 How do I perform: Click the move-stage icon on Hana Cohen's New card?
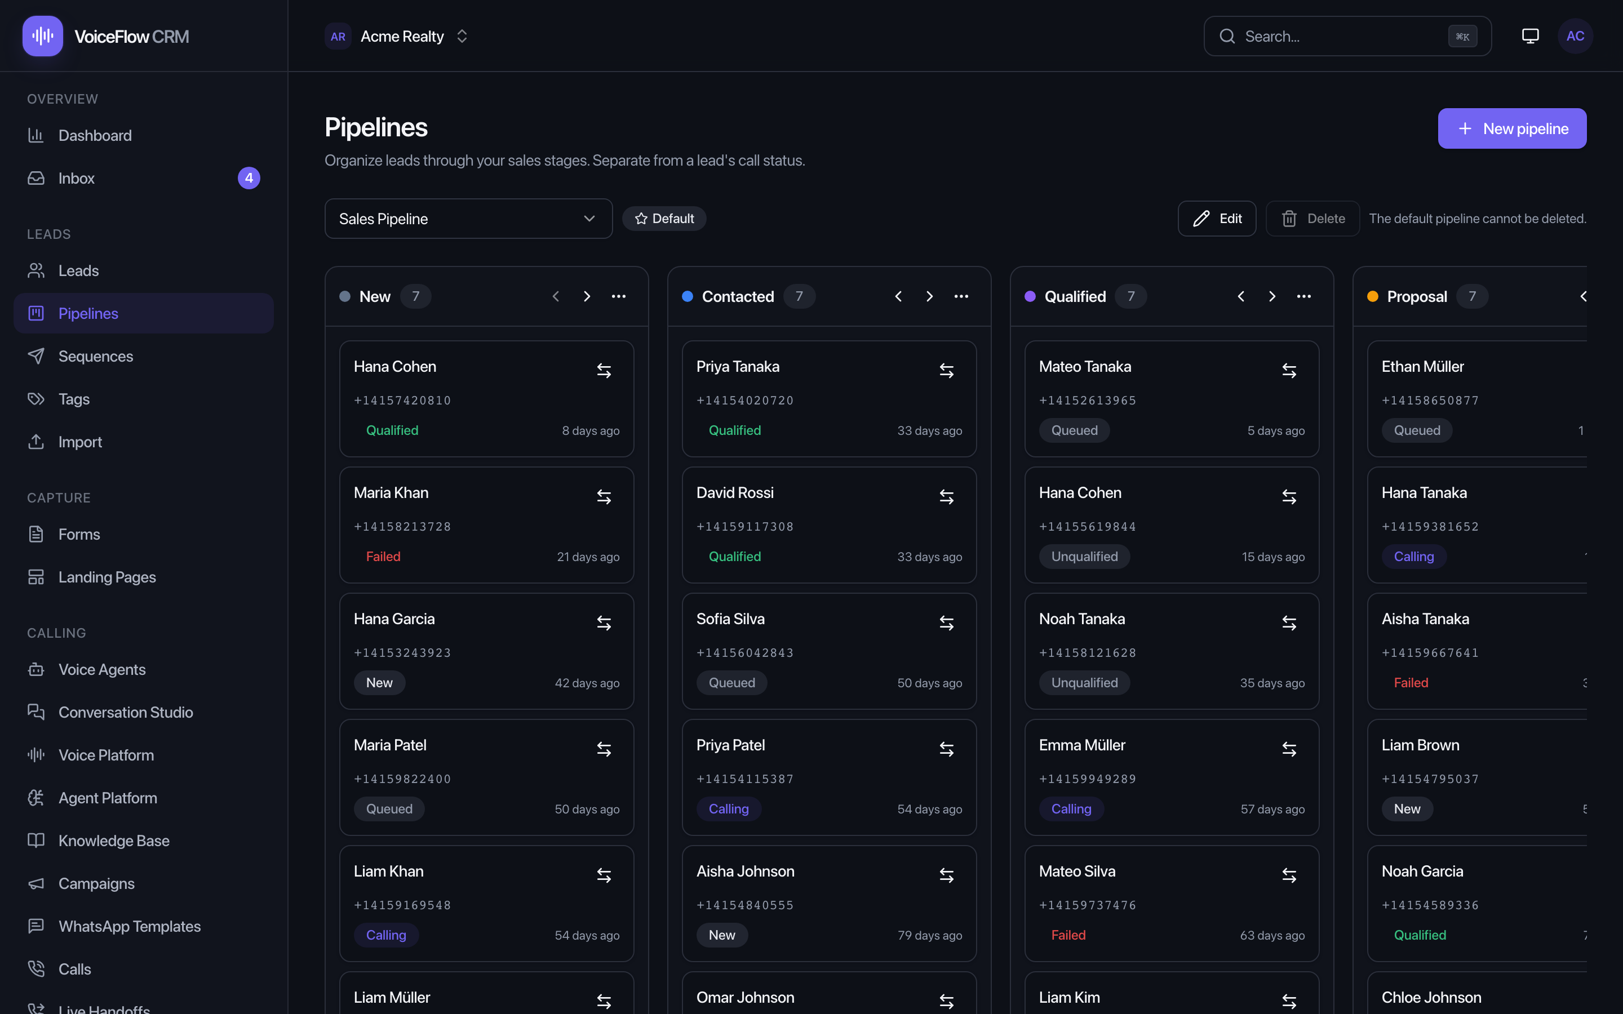[x=604, y=370]
